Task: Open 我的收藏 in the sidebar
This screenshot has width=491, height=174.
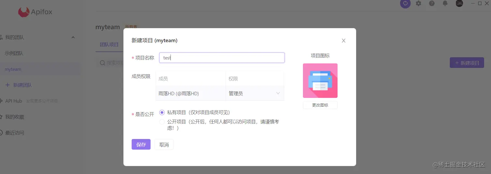Action: [15, 117]
